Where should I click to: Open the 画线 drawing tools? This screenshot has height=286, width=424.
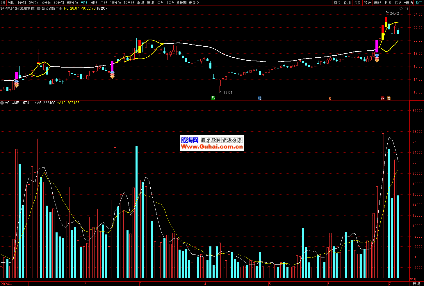[x=377, y=3]
